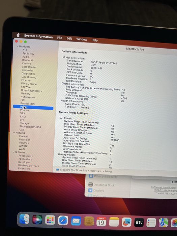This screenshot has width=177, height=236.
Task: Select Disabled Software in the sidebar
Action: click(x=28, y=166)
